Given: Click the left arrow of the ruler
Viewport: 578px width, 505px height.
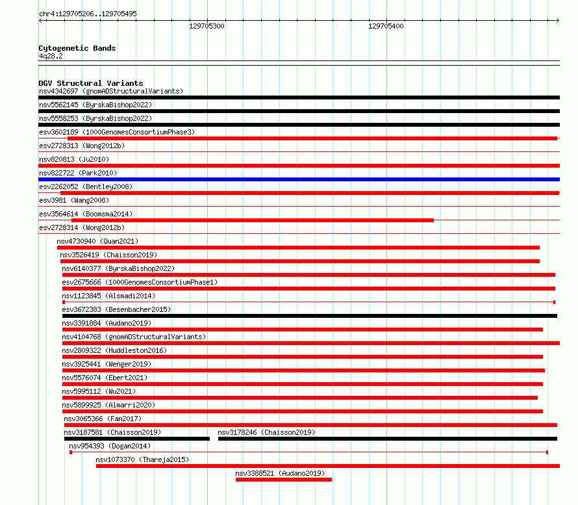Looking at the screenshot, I should pyautogui.click(x=41, y=21).
